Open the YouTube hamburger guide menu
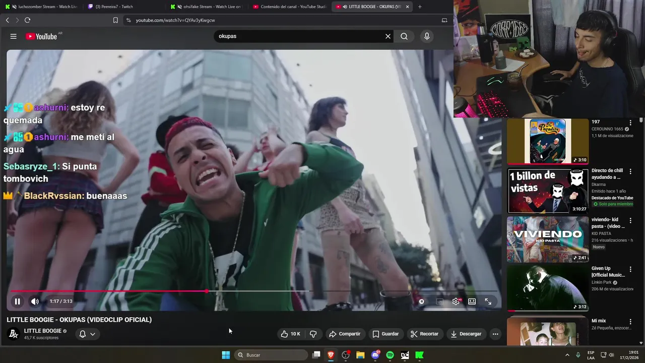 click(14, 36)
